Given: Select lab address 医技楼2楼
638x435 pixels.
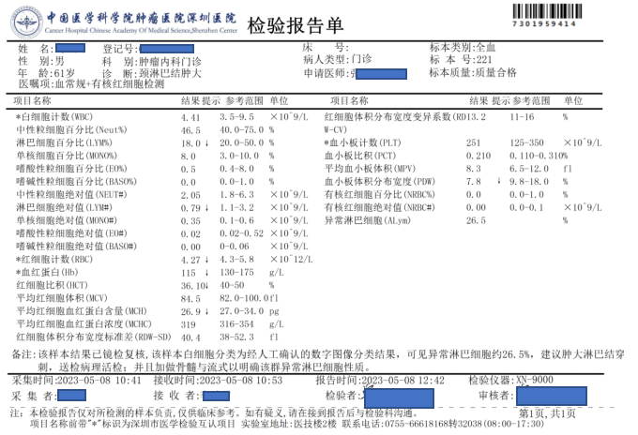Looking at the screenshot, I should click(315, 424).
